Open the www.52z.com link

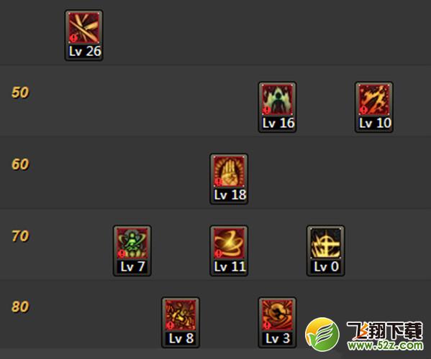pyautogui.click(x=386, y=345)
